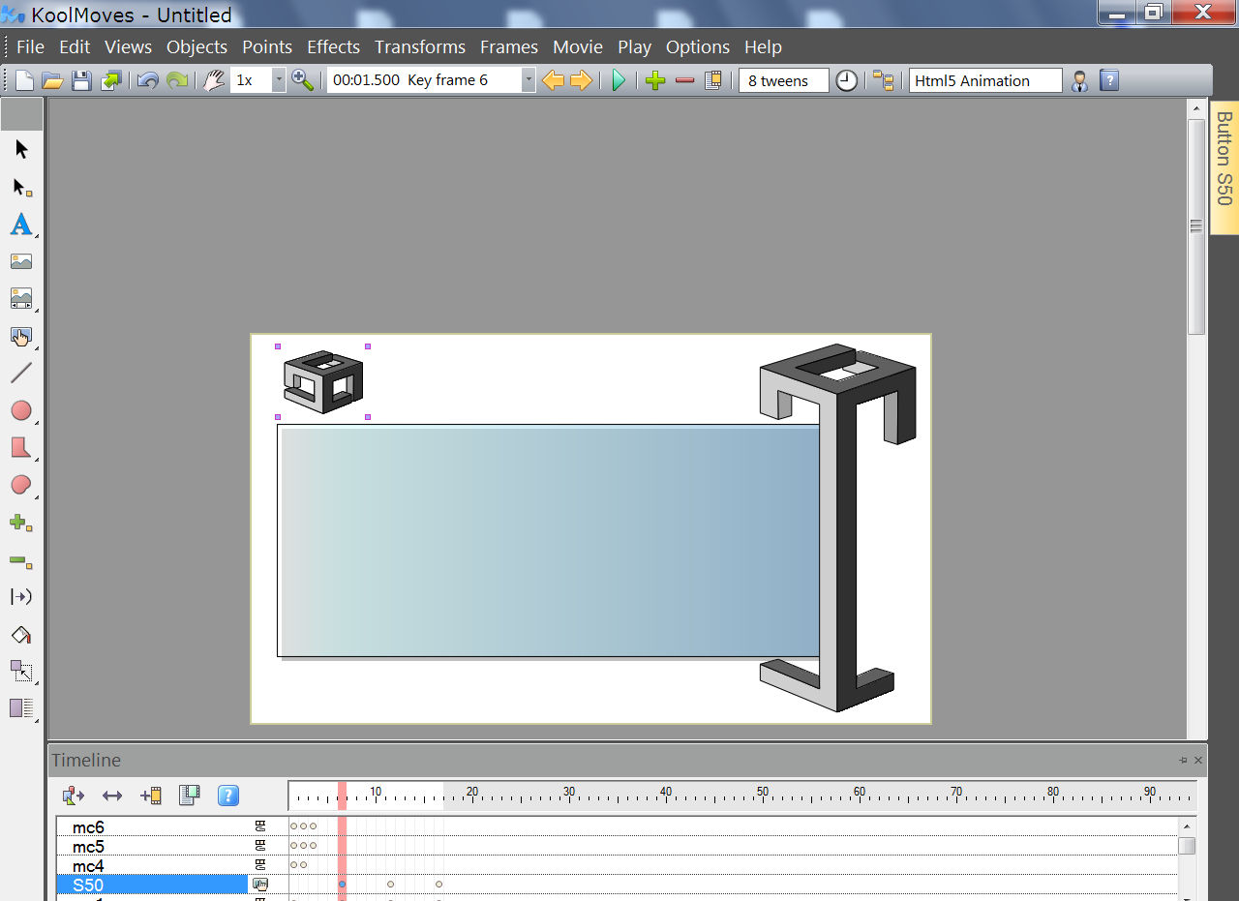The image size is (1239, 901).
Task: Click the user wizard person icon
Action: [1079, 81]
